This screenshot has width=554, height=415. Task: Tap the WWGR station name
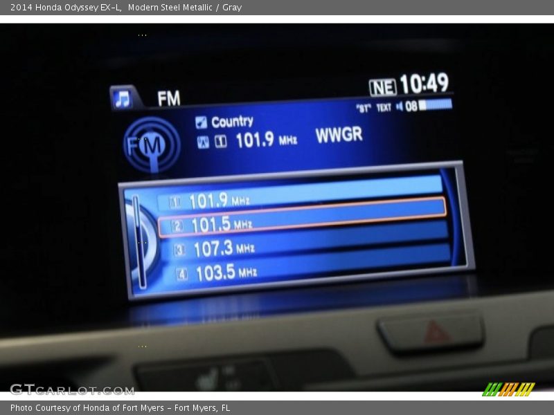coord(339,136)
